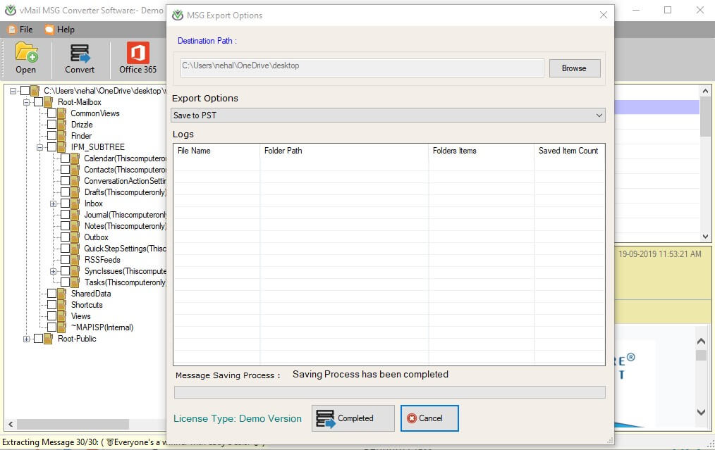Select the Drafts(Thiscomputeronly) tree item

(126, 192)
